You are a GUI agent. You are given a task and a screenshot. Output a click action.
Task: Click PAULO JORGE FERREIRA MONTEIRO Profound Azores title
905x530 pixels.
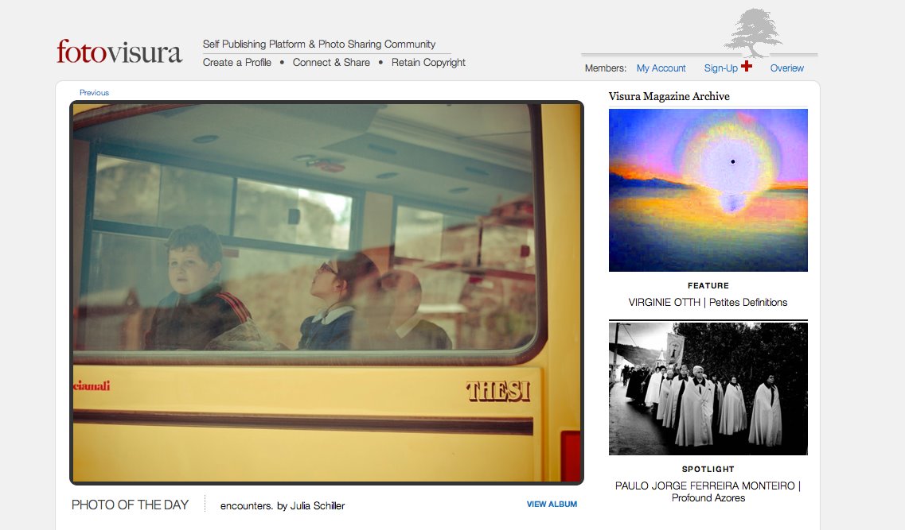point(708,491)
